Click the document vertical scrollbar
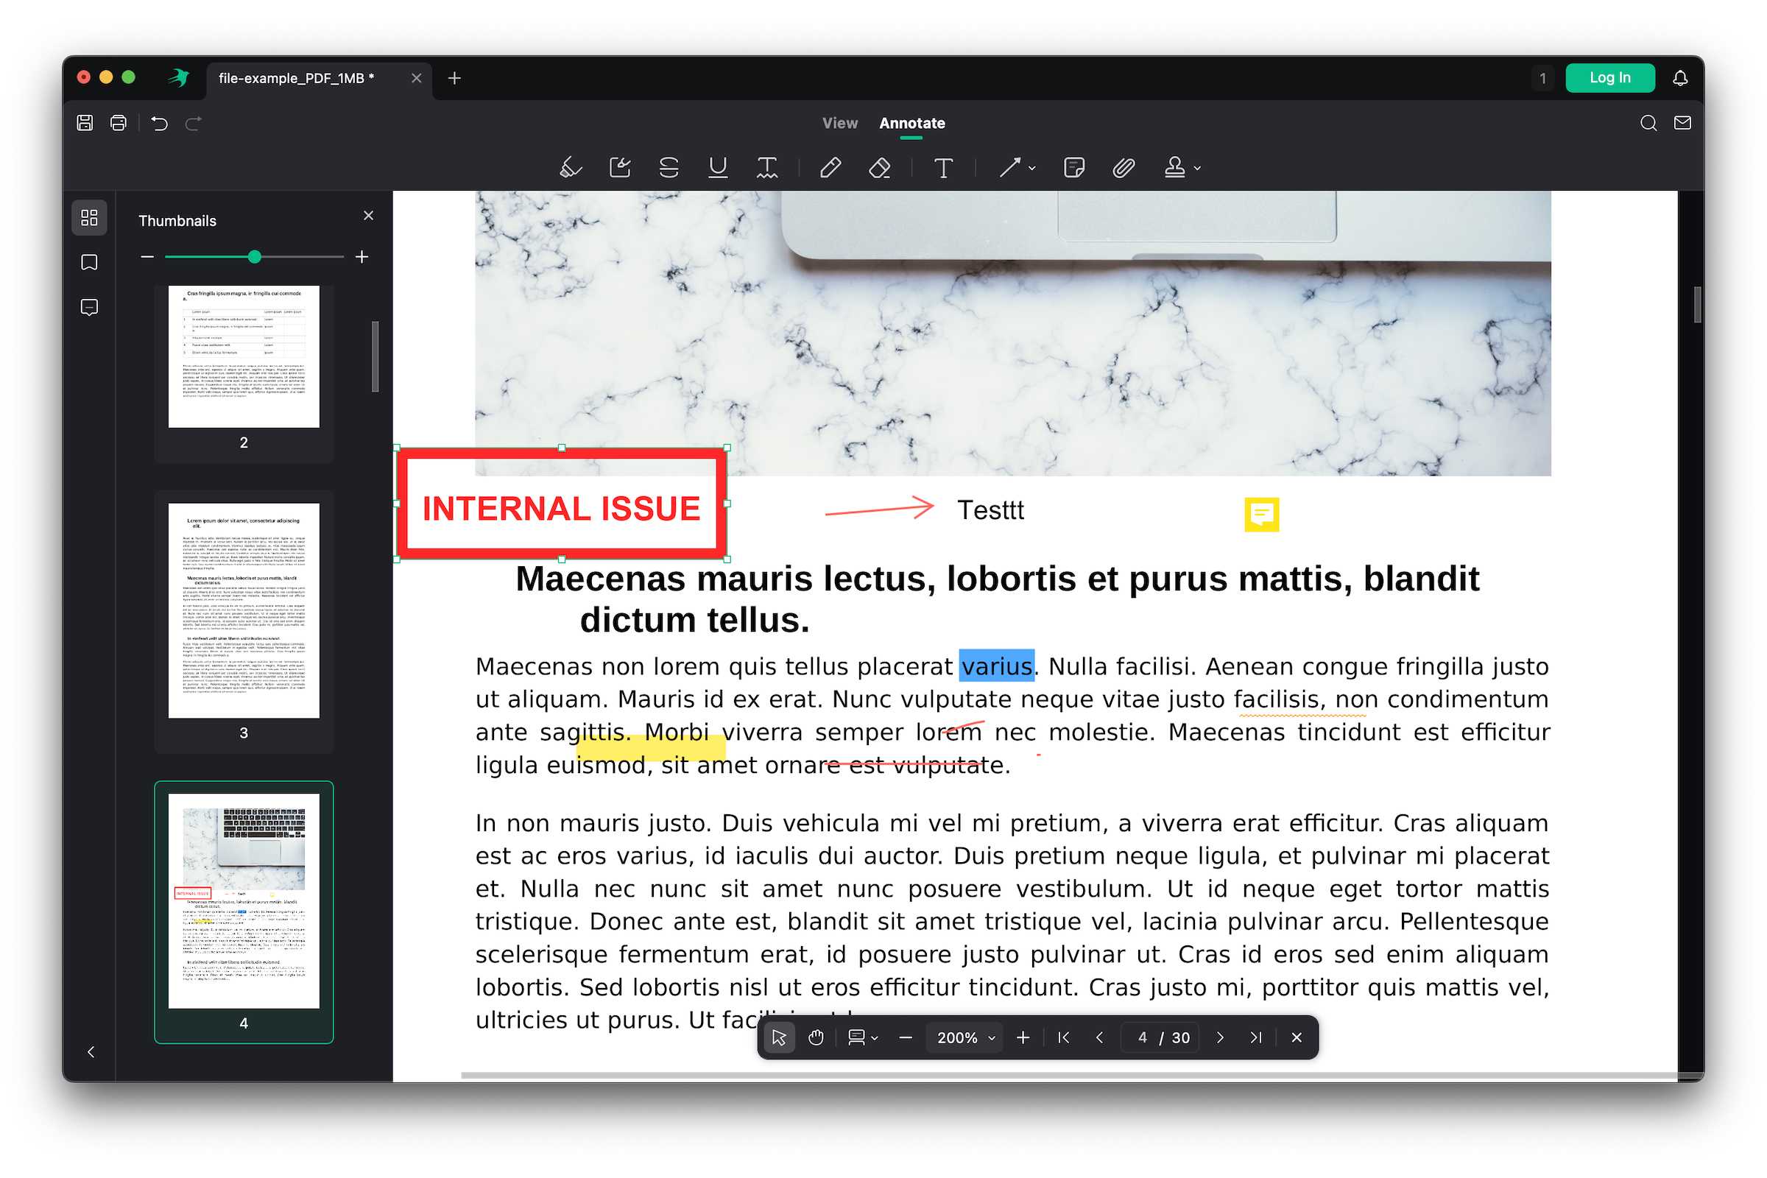The width and height of the screenshot is (1767, 1178). click(x=1697, y=304)
